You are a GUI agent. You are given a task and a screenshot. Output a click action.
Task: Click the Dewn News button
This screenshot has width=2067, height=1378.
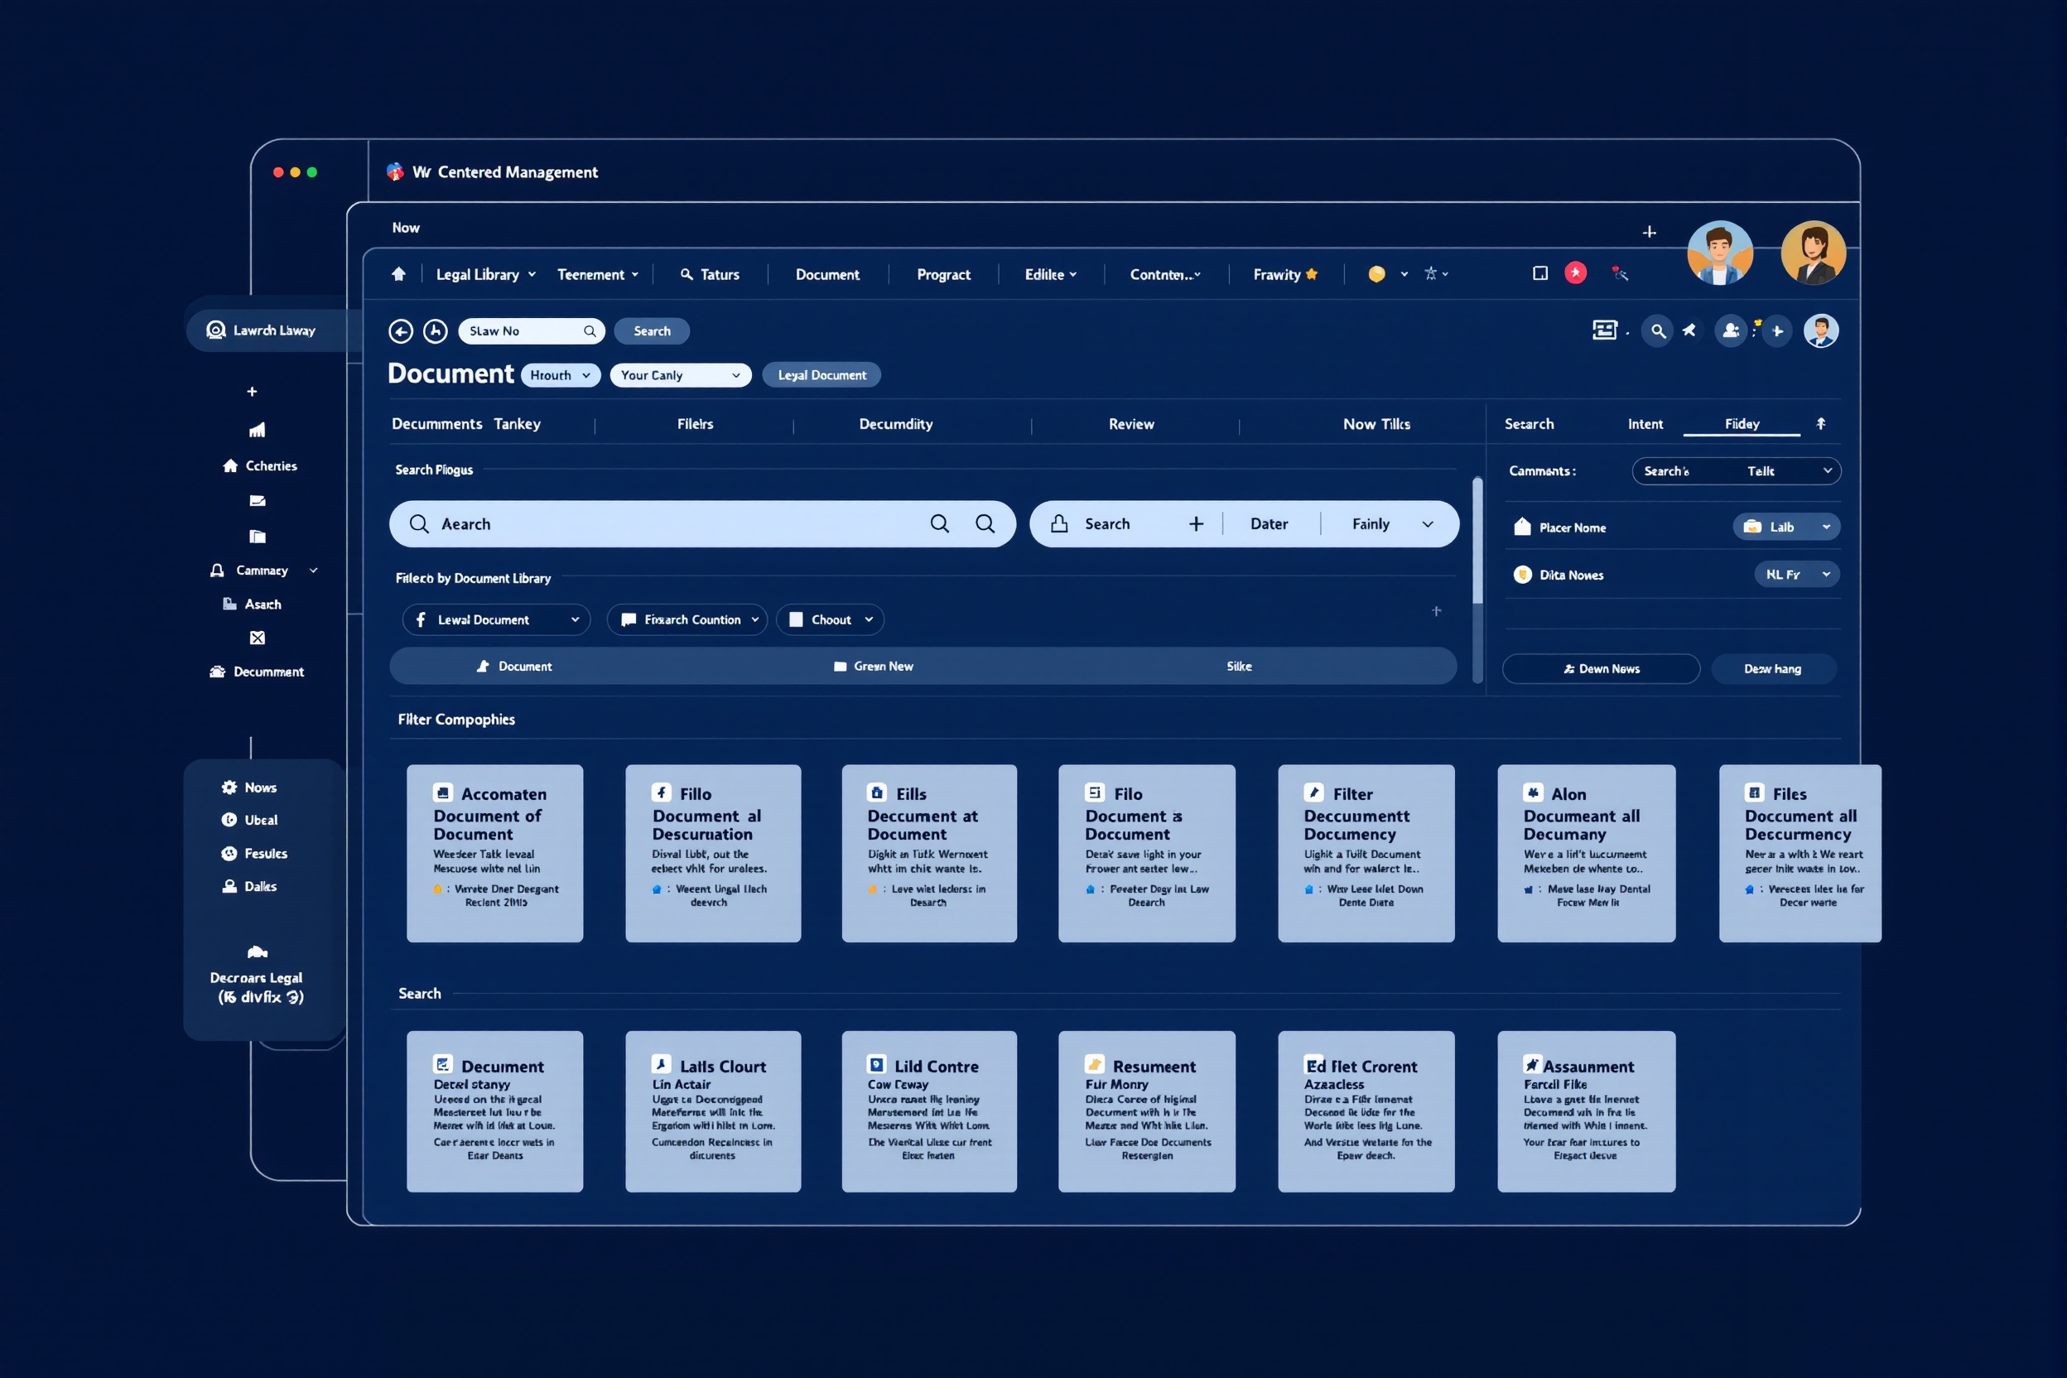pos(1600,669)
